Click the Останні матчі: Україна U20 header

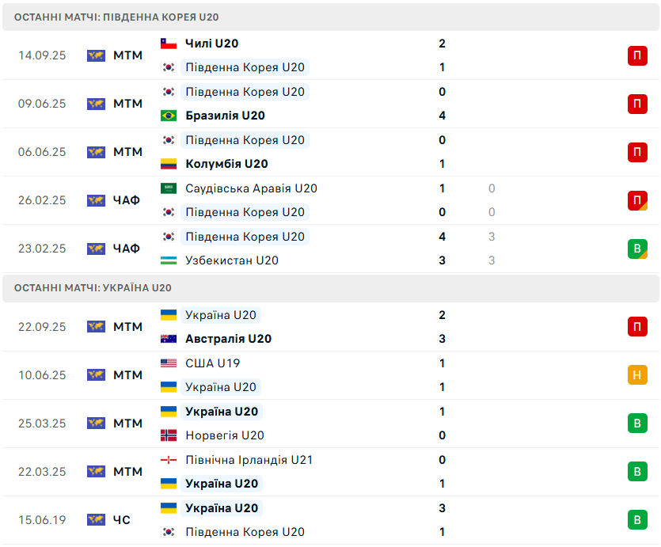coord(93,288)
